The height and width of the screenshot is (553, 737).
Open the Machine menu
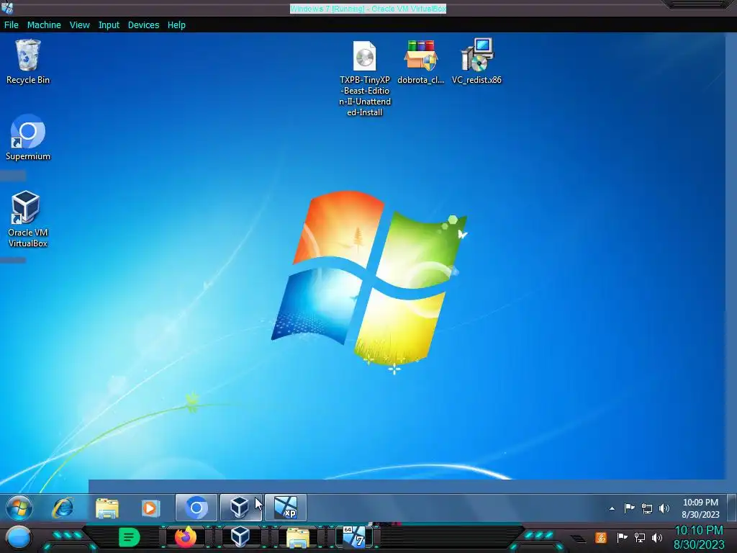(44, 25)
